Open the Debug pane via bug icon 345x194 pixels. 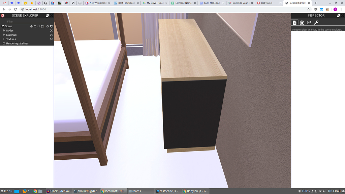pyautogui.click(x=302, y=23)
